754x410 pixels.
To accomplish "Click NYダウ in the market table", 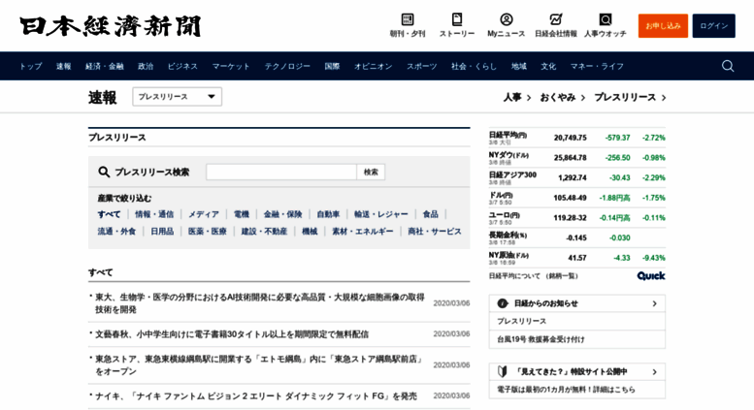I will [x=508, y=155].
